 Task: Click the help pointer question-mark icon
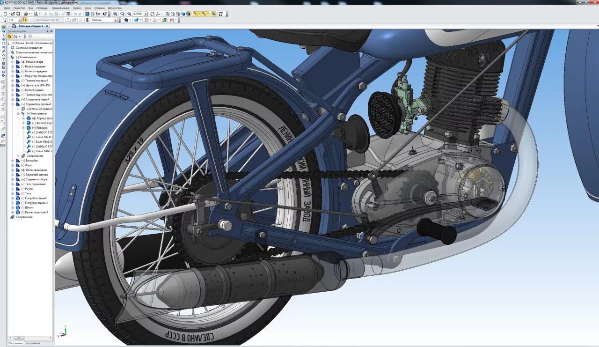104,14
